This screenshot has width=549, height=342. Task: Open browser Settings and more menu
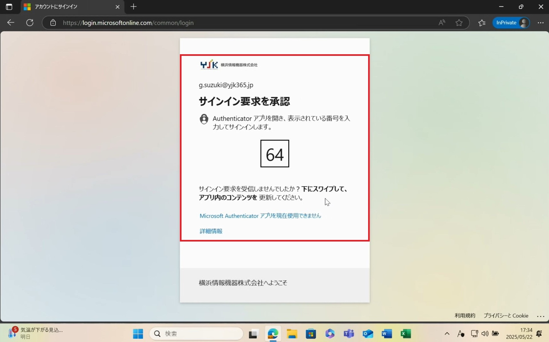pyautogui.click(x=540, y=23)
